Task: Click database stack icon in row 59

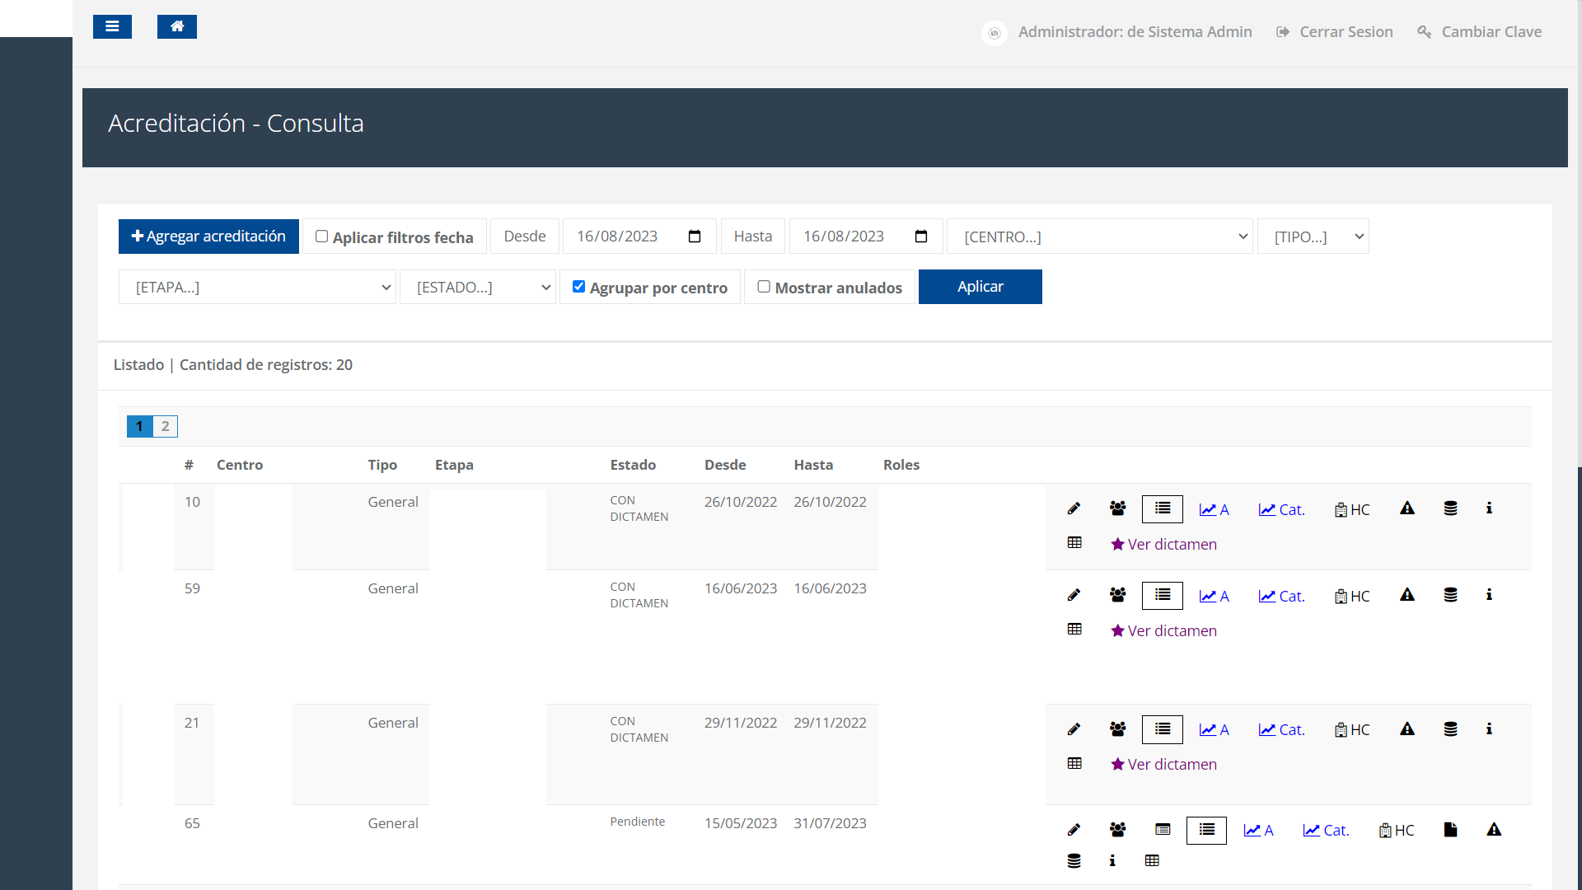Action: (1450, 595)
